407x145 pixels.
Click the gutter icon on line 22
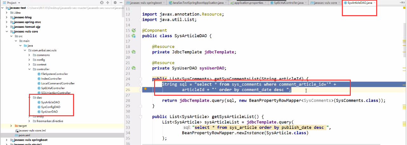(x=134, y=68)
